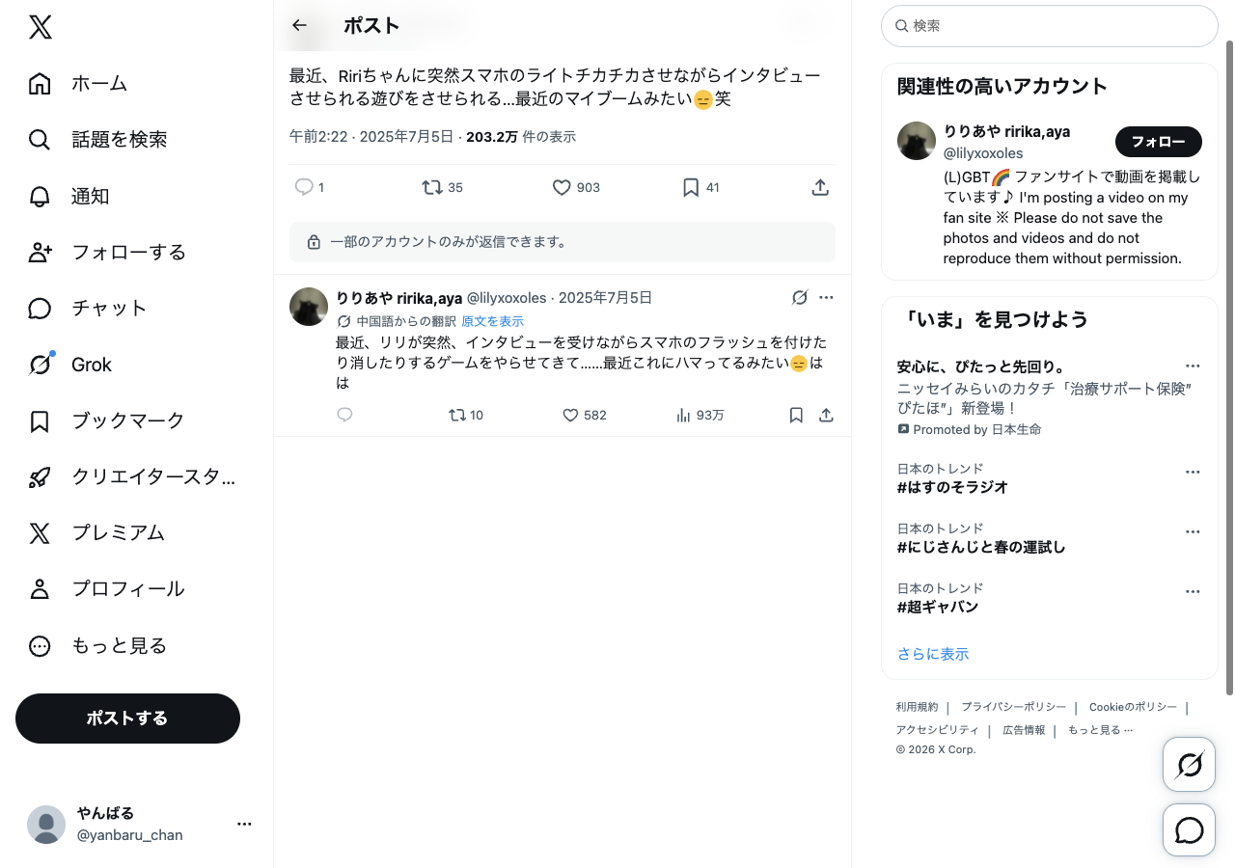Viewport: 1235px width, 868px height.
Task: Click the X logo icon
Action: click(41, 27)
